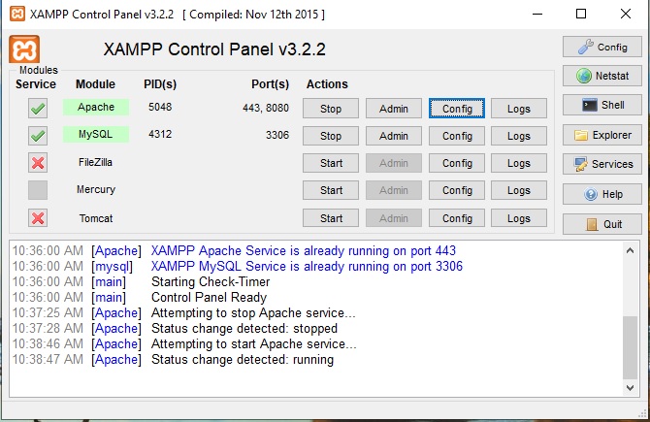Open Apache Config menu

point(457,109)
